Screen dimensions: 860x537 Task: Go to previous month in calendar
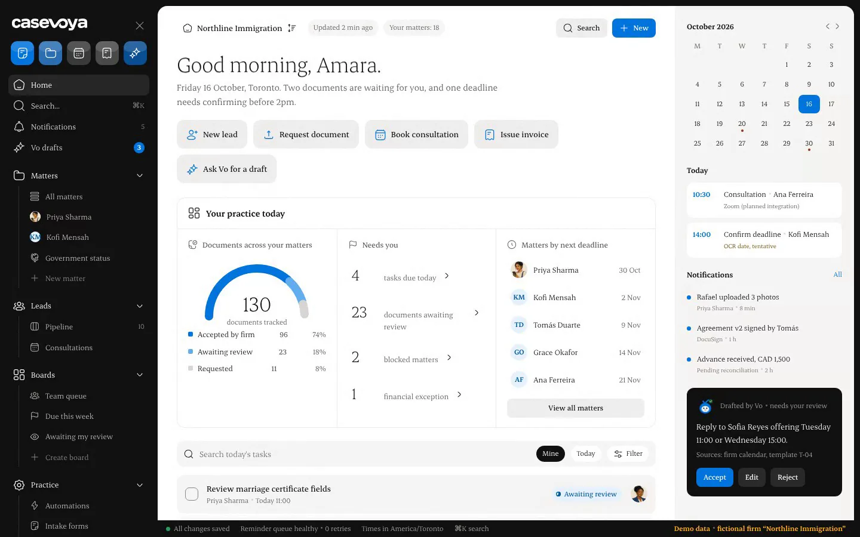827,26
